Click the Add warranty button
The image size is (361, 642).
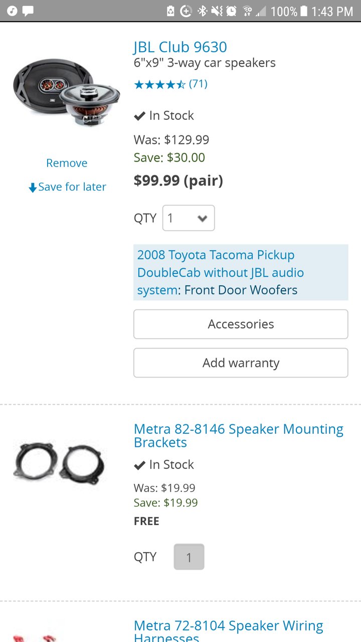coord(241,363)
